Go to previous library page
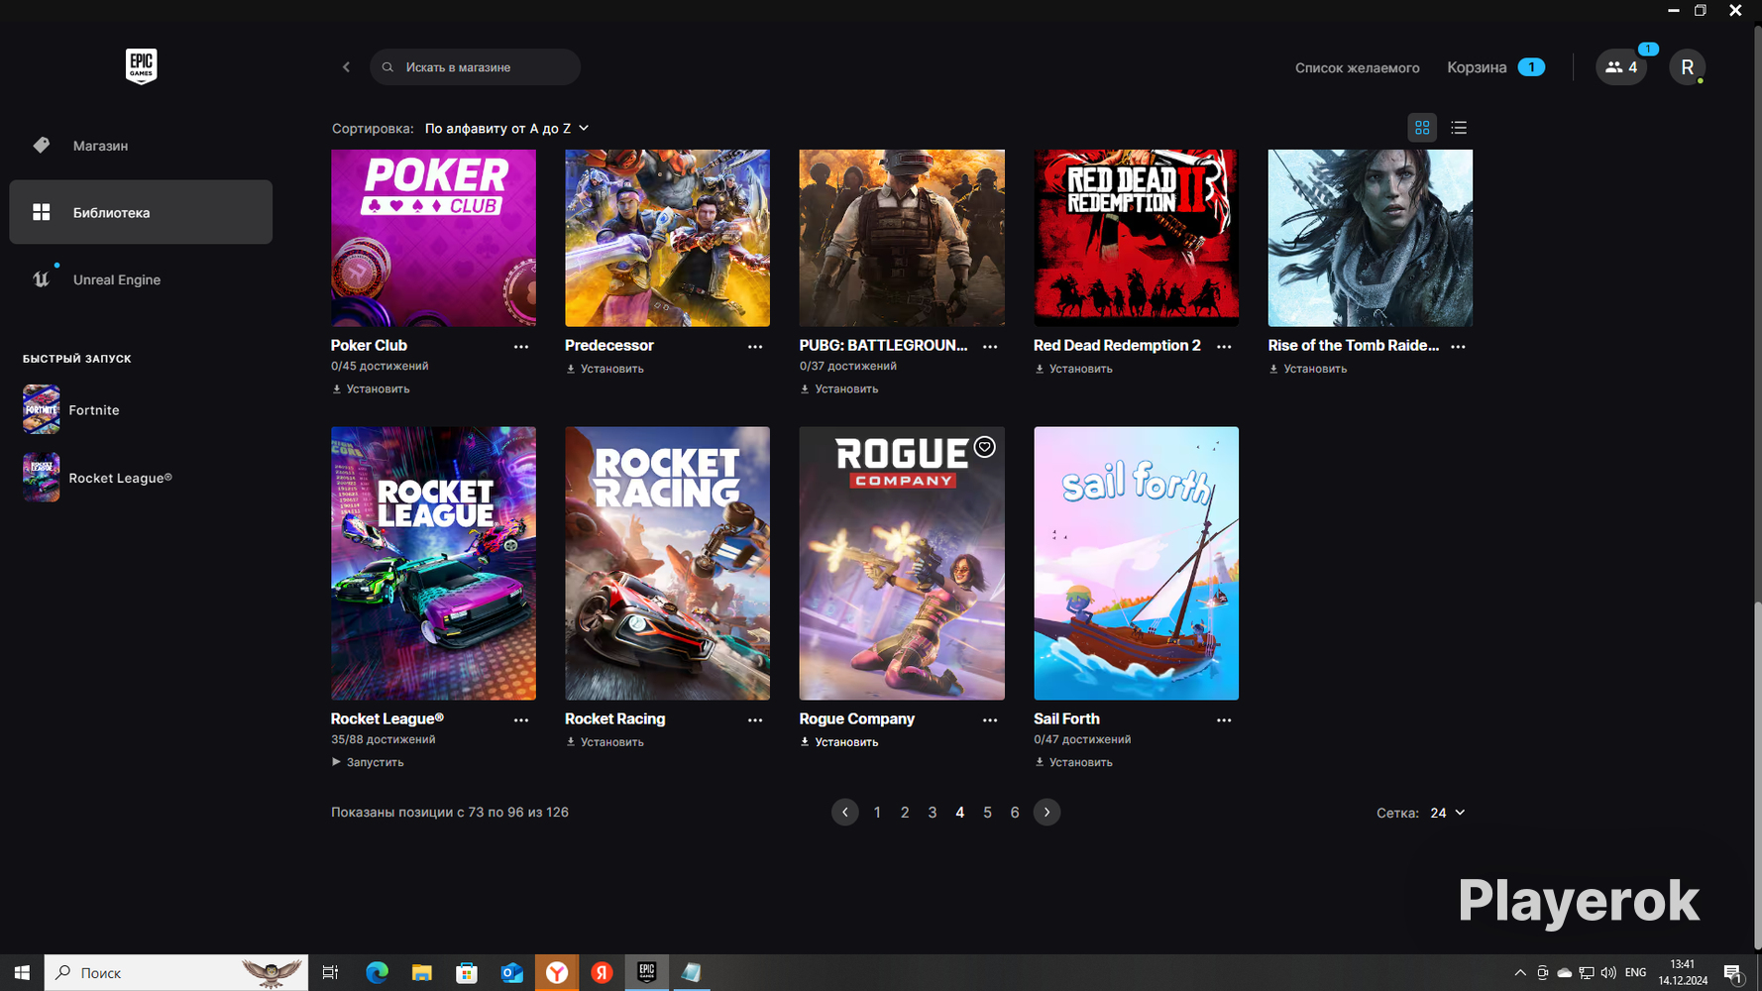The width and height of the screenshot is (1762, 991). (844, 813)
